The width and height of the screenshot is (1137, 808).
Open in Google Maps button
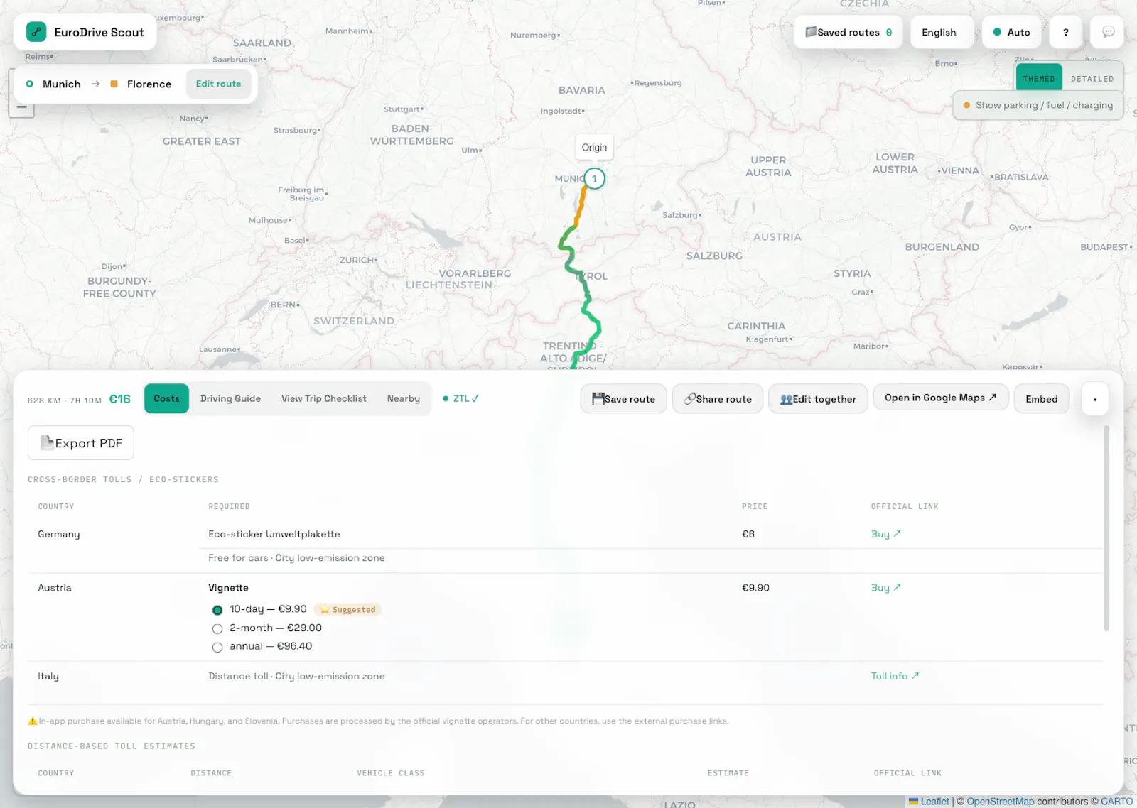point(941,398)
